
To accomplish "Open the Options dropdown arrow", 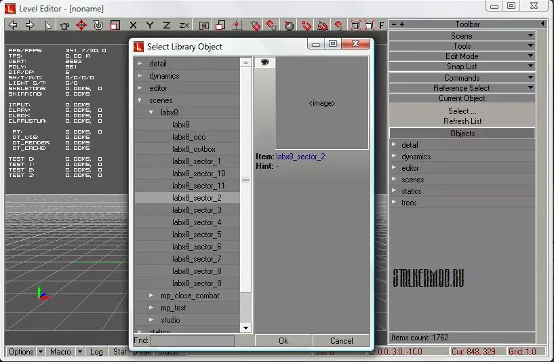I will (41, 352).
